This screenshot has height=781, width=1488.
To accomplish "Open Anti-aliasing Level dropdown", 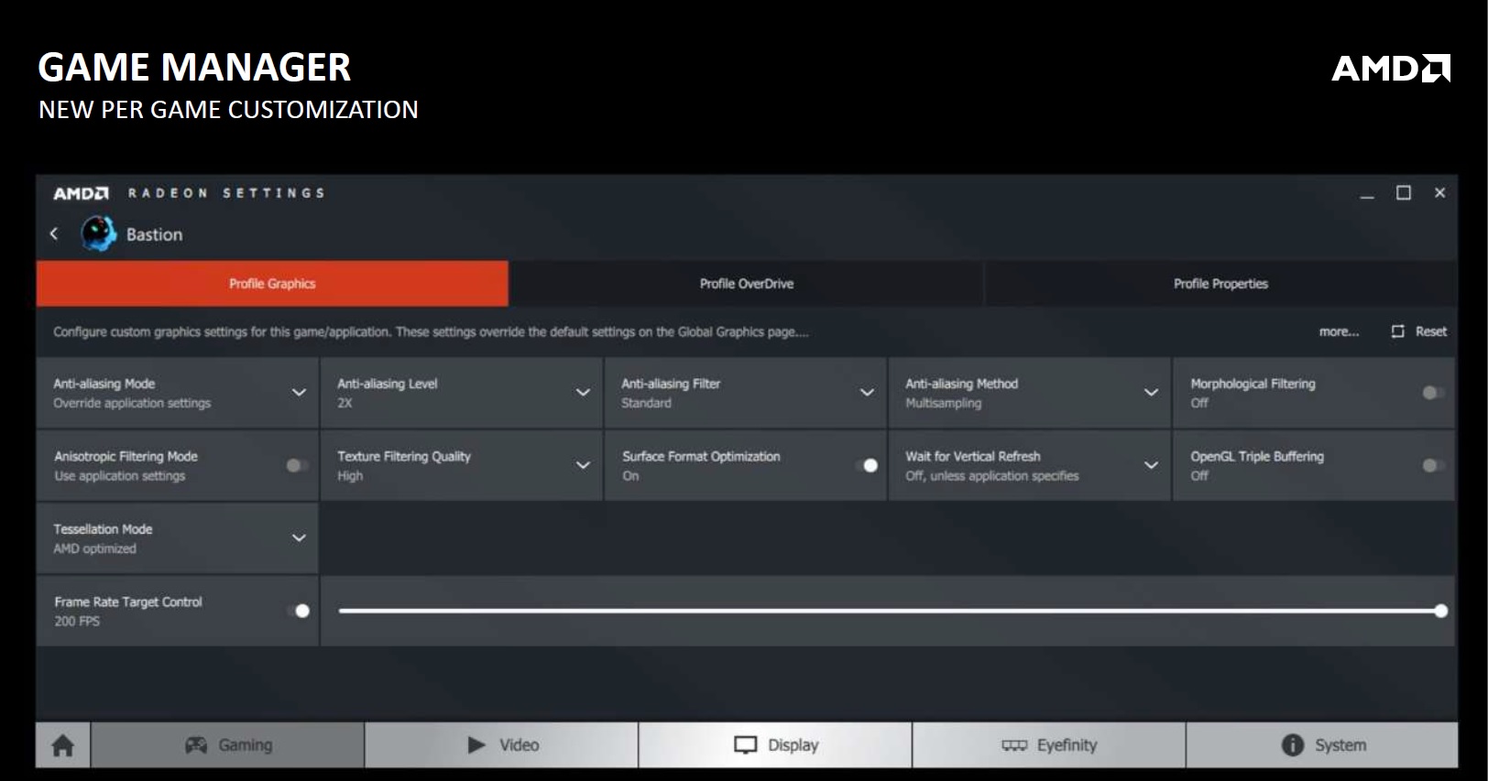I will [x=583, y=393].
